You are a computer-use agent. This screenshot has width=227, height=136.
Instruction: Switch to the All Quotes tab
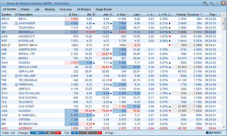(x=9, y=9)
